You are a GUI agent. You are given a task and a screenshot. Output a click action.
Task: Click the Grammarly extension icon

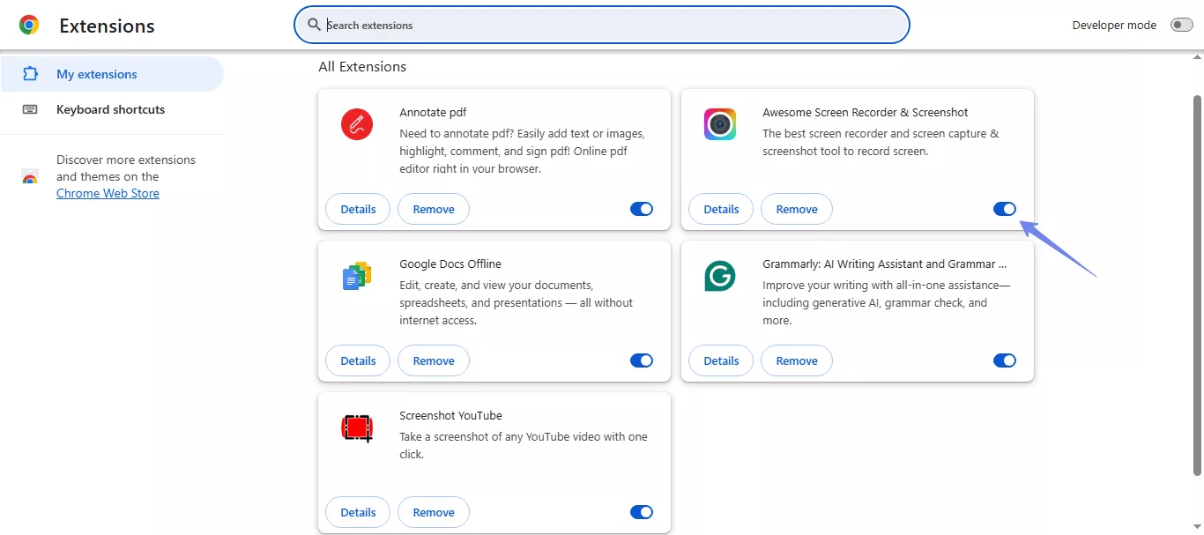pos(720,276)
